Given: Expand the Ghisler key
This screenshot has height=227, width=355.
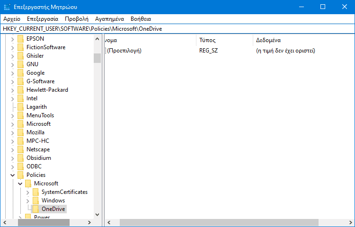Looking at the screenshot, I should (x=13, y=56).
